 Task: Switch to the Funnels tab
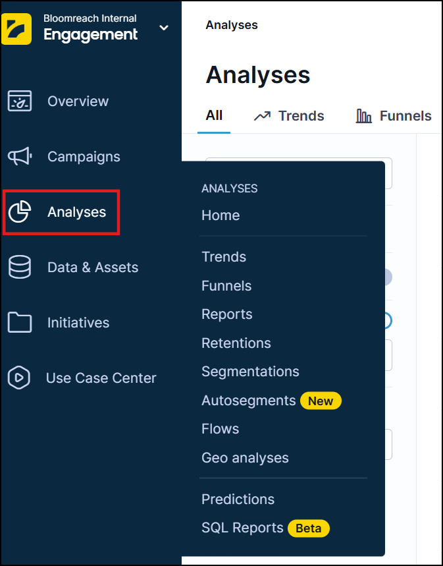(405, 116)
